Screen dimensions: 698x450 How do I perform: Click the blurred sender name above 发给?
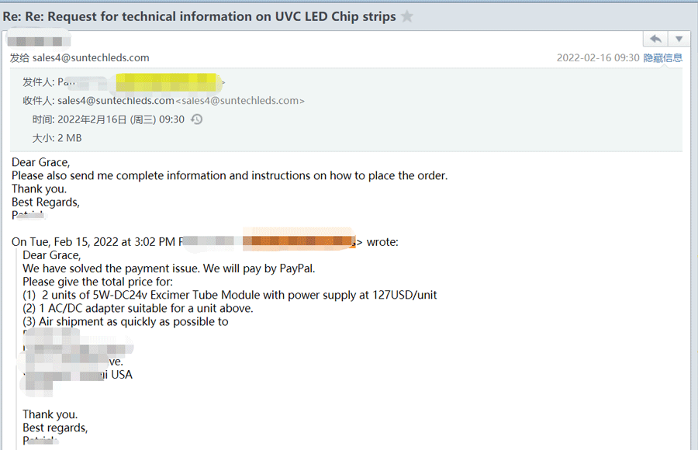click(39, 40)
